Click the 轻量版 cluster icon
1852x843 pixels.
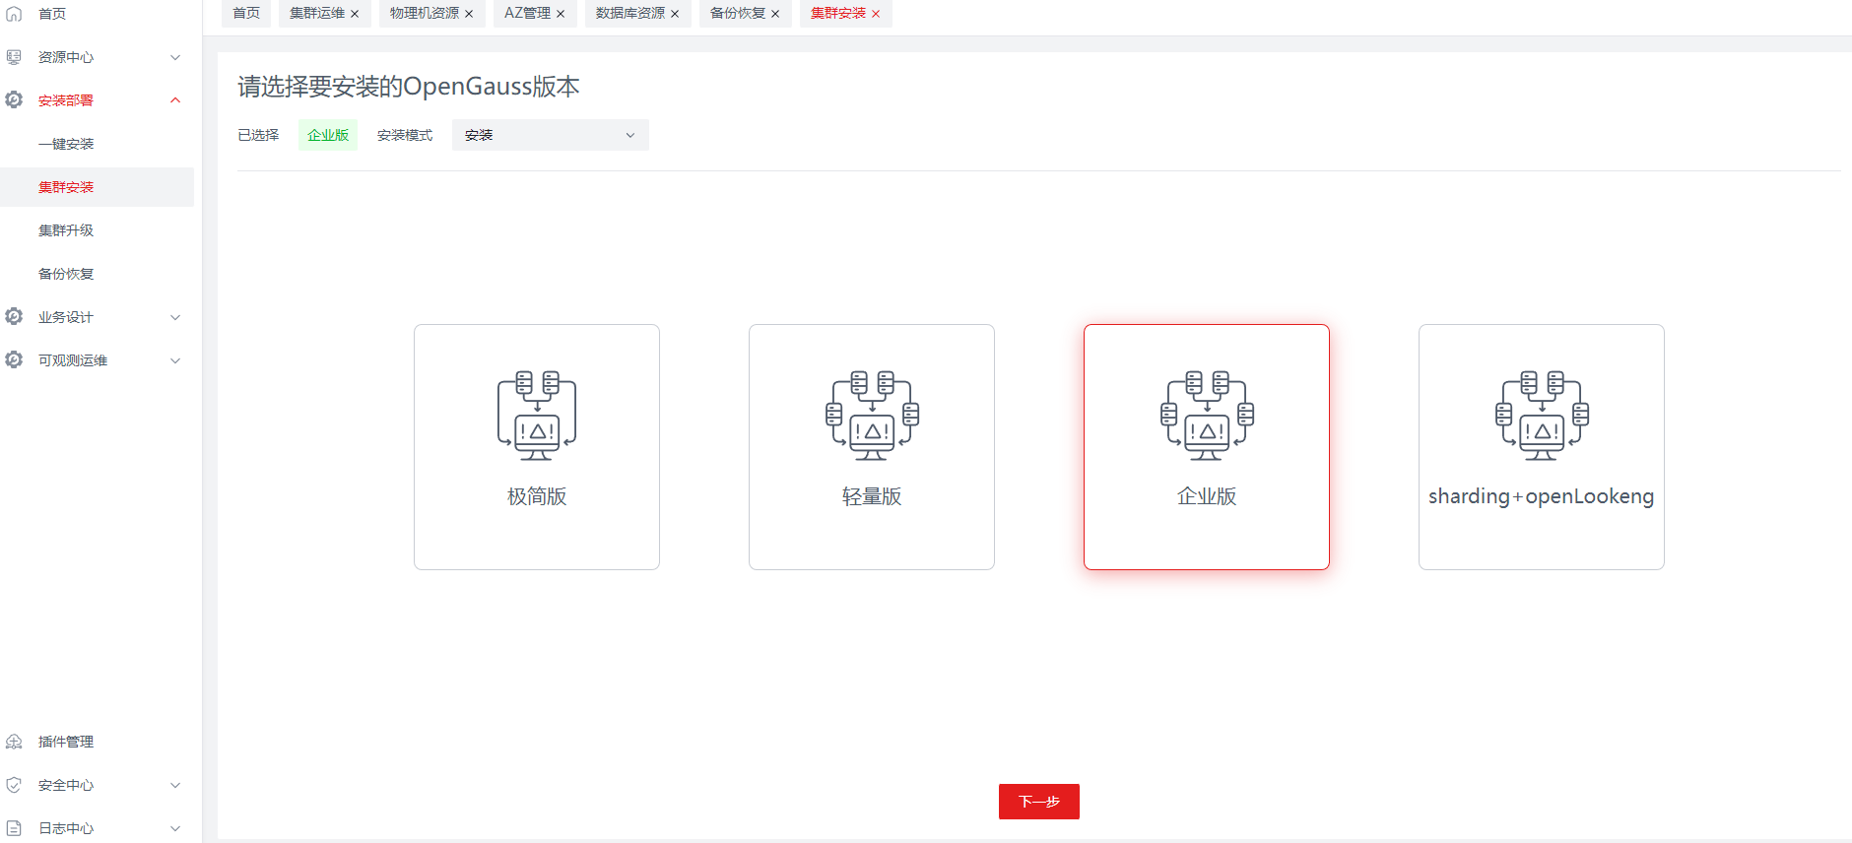[871, 415]
